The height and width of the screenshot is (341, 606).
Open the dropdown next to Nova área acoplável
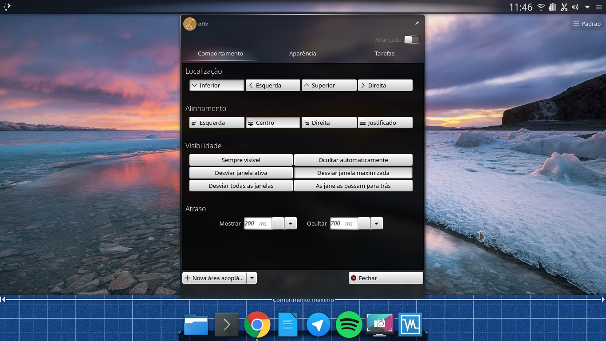[x=252, y=278]
